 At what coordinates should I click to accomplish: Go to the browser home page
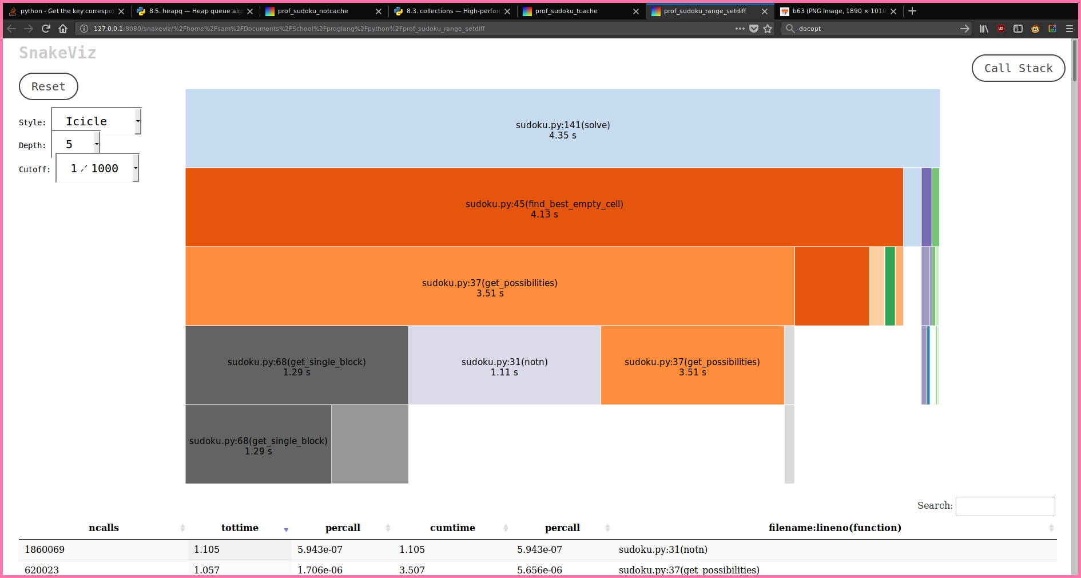tap(63, 29)
